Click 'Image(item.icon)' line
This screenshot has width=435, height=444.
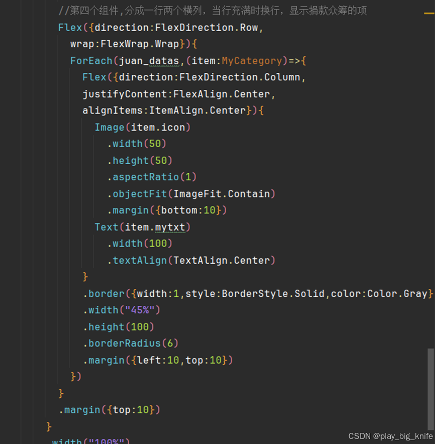143,127
